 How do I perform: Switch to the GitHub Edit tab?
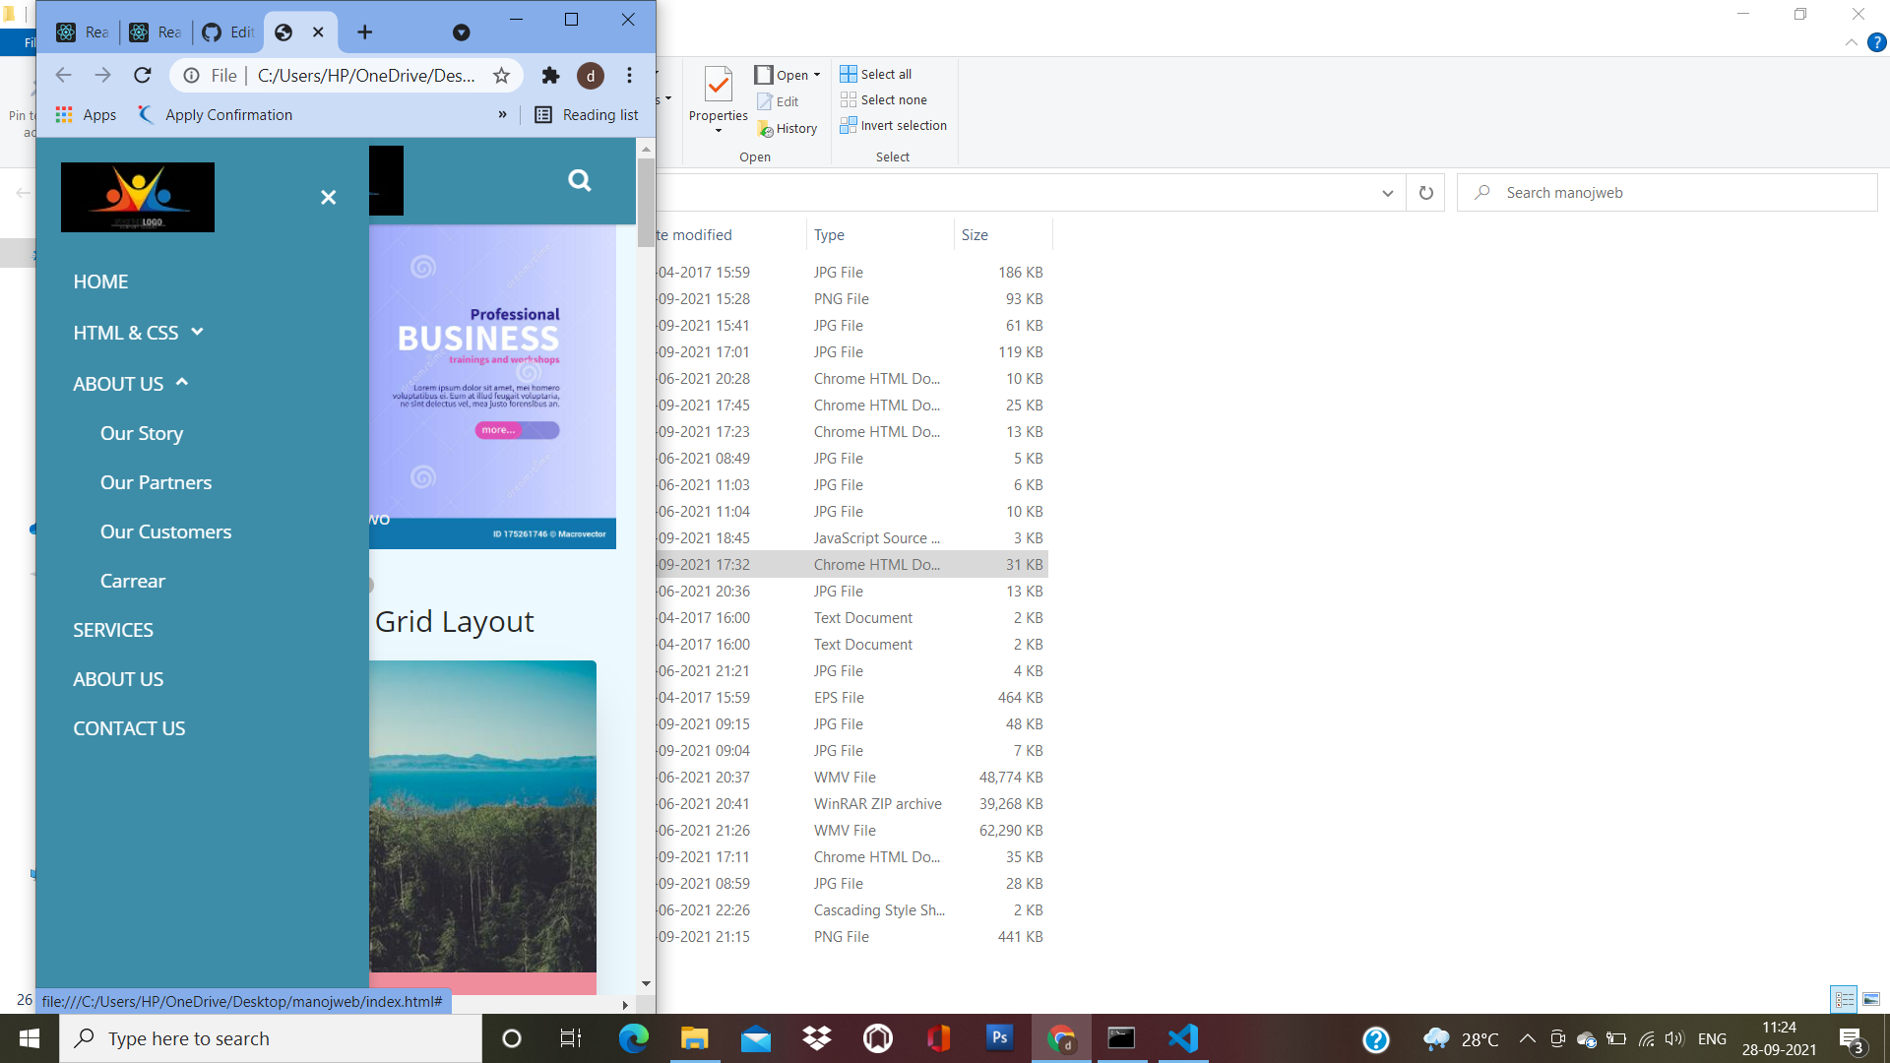click(x=228, y=32)
